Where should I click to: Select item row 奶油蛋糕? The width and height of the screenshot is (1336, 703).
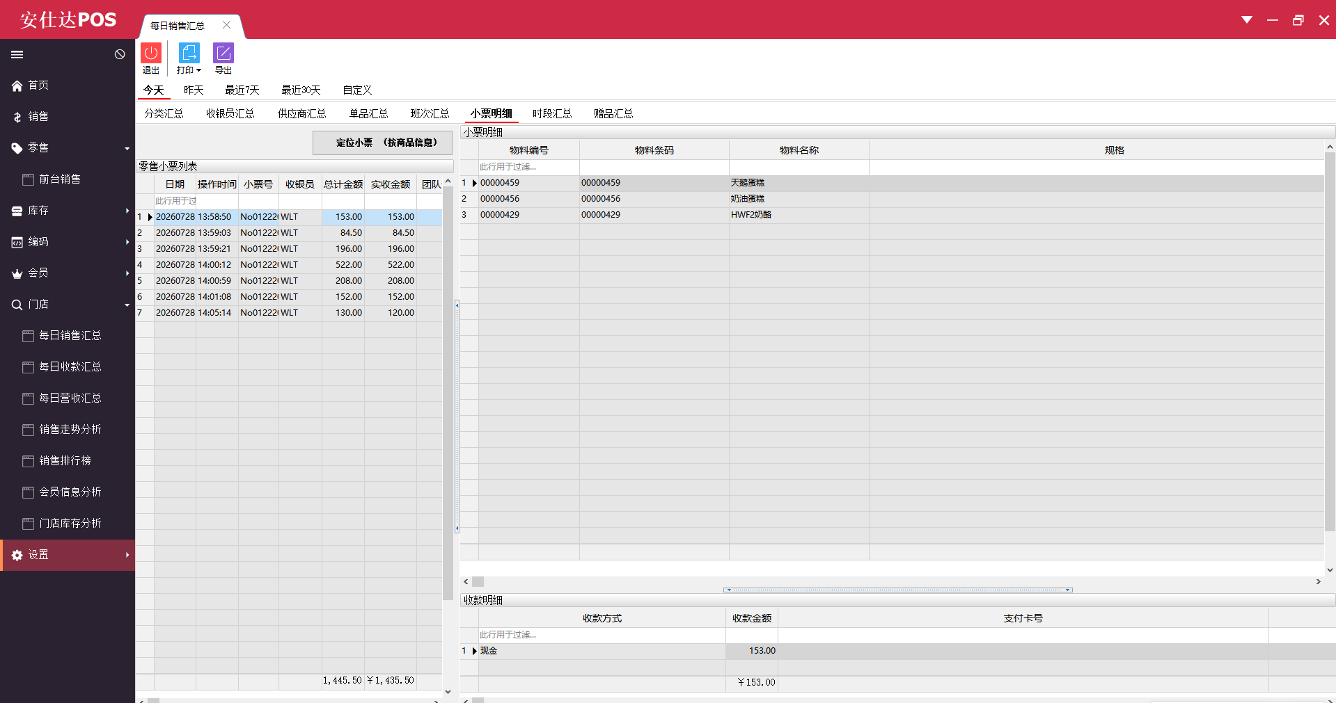click(x=892, y=199)
